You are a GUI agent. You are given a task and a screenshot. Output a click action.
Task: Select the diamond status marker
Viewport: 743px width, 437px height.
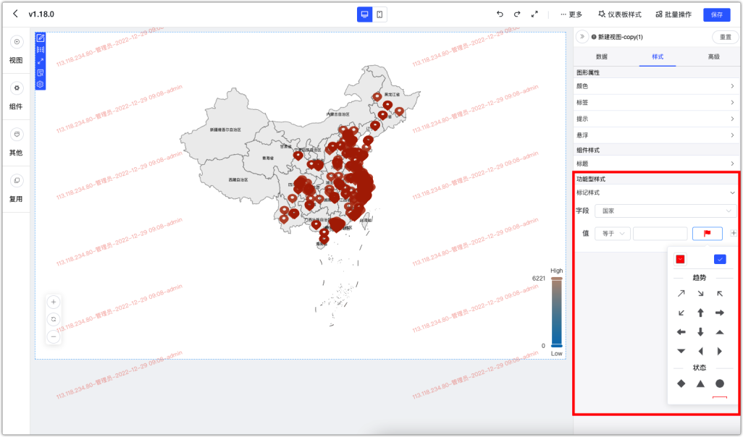681,383
